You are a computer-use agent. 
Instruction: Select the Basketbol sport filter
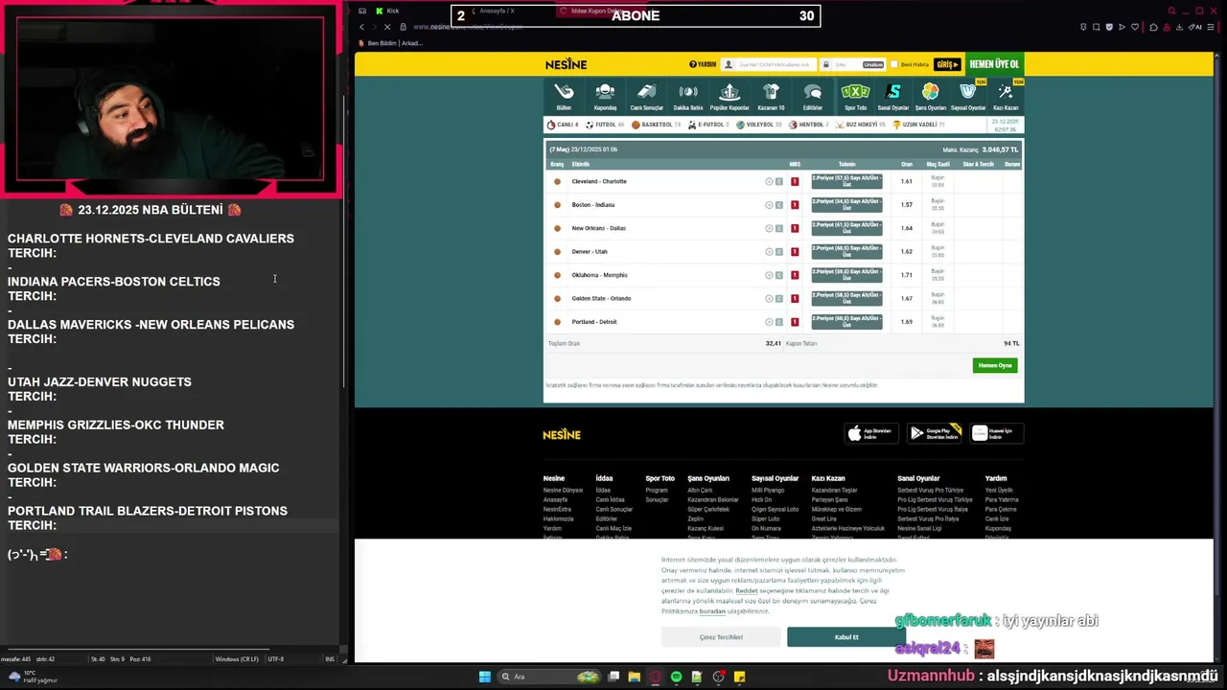coord(655,125)
